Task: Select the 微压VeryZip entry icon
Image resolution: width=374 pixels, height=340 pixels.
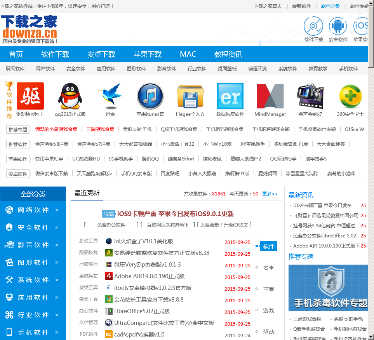Action: [109, 264]
